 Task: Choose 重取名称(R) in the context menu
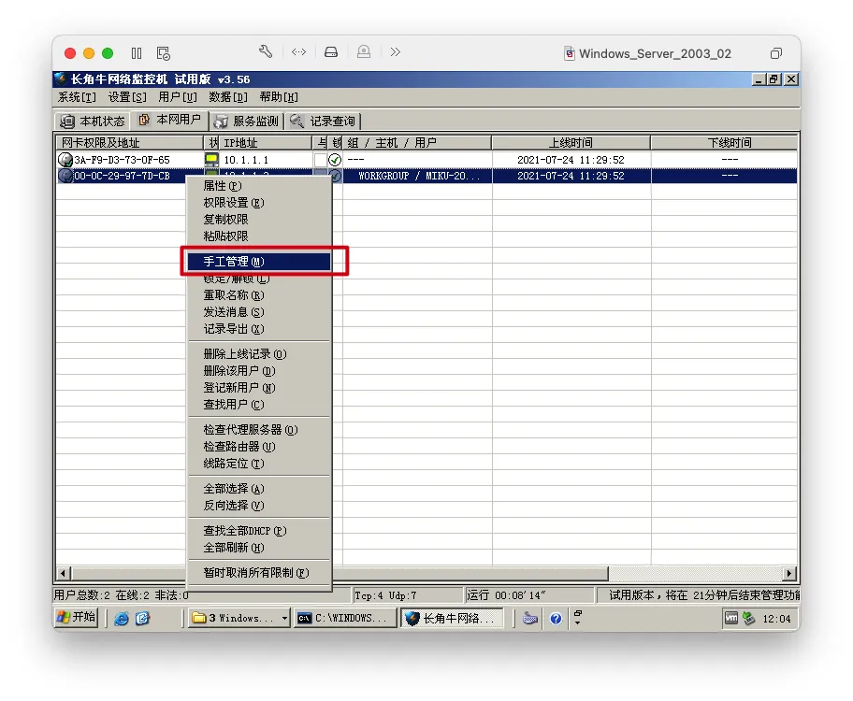pyautogui.click(x=259, y=295)
